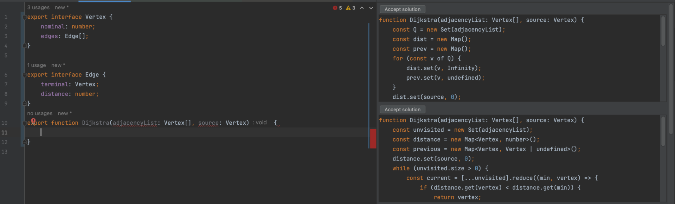Go to next highlighted error arrow

[x=371, y=8]
